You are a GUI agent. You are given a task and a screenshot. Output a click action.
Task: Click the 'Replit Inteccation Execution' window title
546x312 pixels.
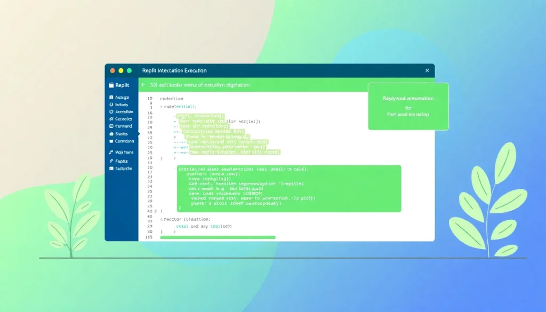174,70
